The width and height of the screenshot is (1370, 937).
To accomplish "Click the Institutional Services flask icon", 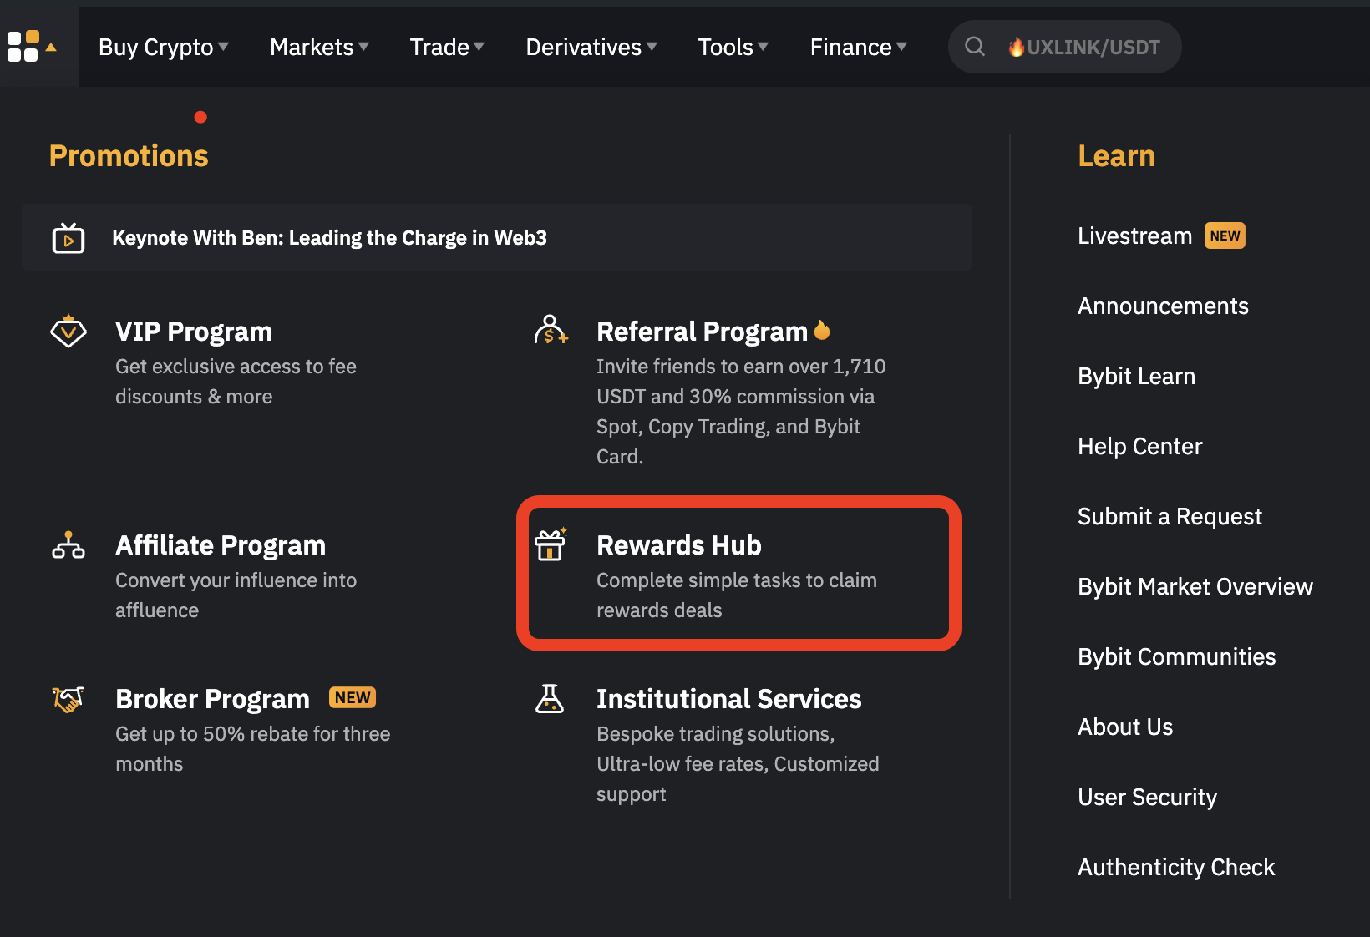I will pyautogui.click(x=551, y=700).
